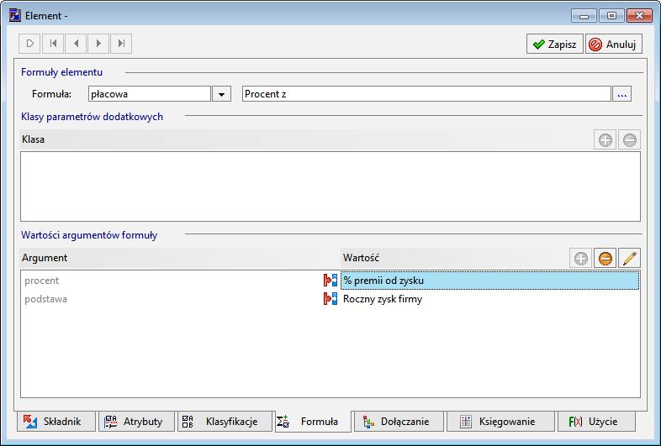Click the Klasa column header

click(307, 139)
